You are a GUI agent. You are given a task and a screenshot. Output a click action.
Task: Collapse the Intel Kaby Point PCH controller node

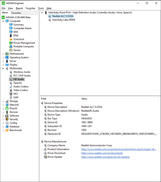click(42, 13)
